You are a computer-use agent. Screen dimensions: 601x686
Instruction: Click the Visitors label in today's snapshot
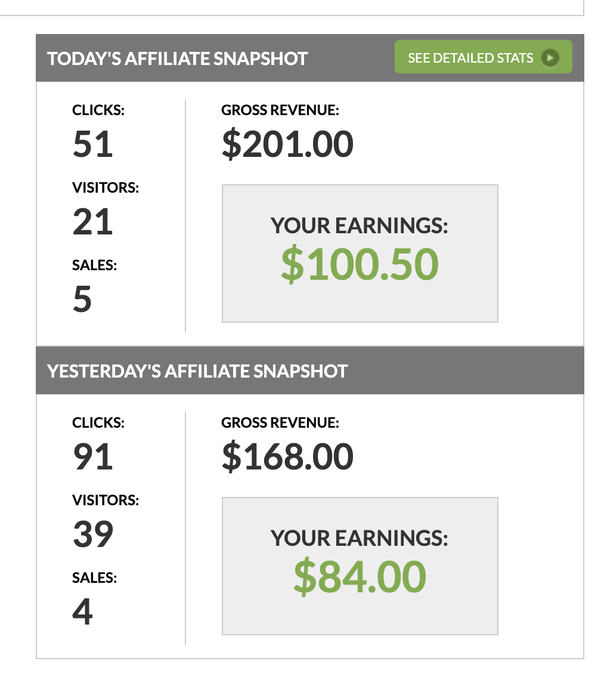(106, 188)
